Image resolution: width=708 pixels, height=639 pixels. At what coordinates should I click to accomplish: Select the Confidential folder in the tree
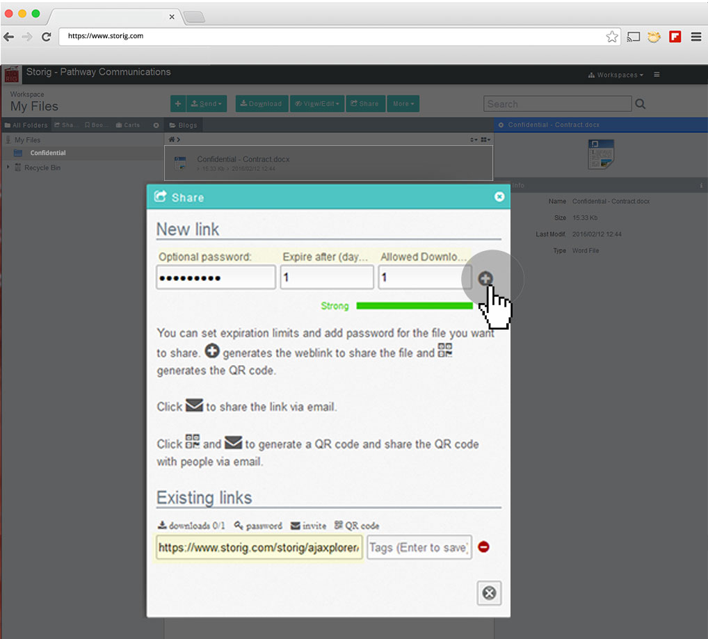pyautogui.click(x=48, y=153)
